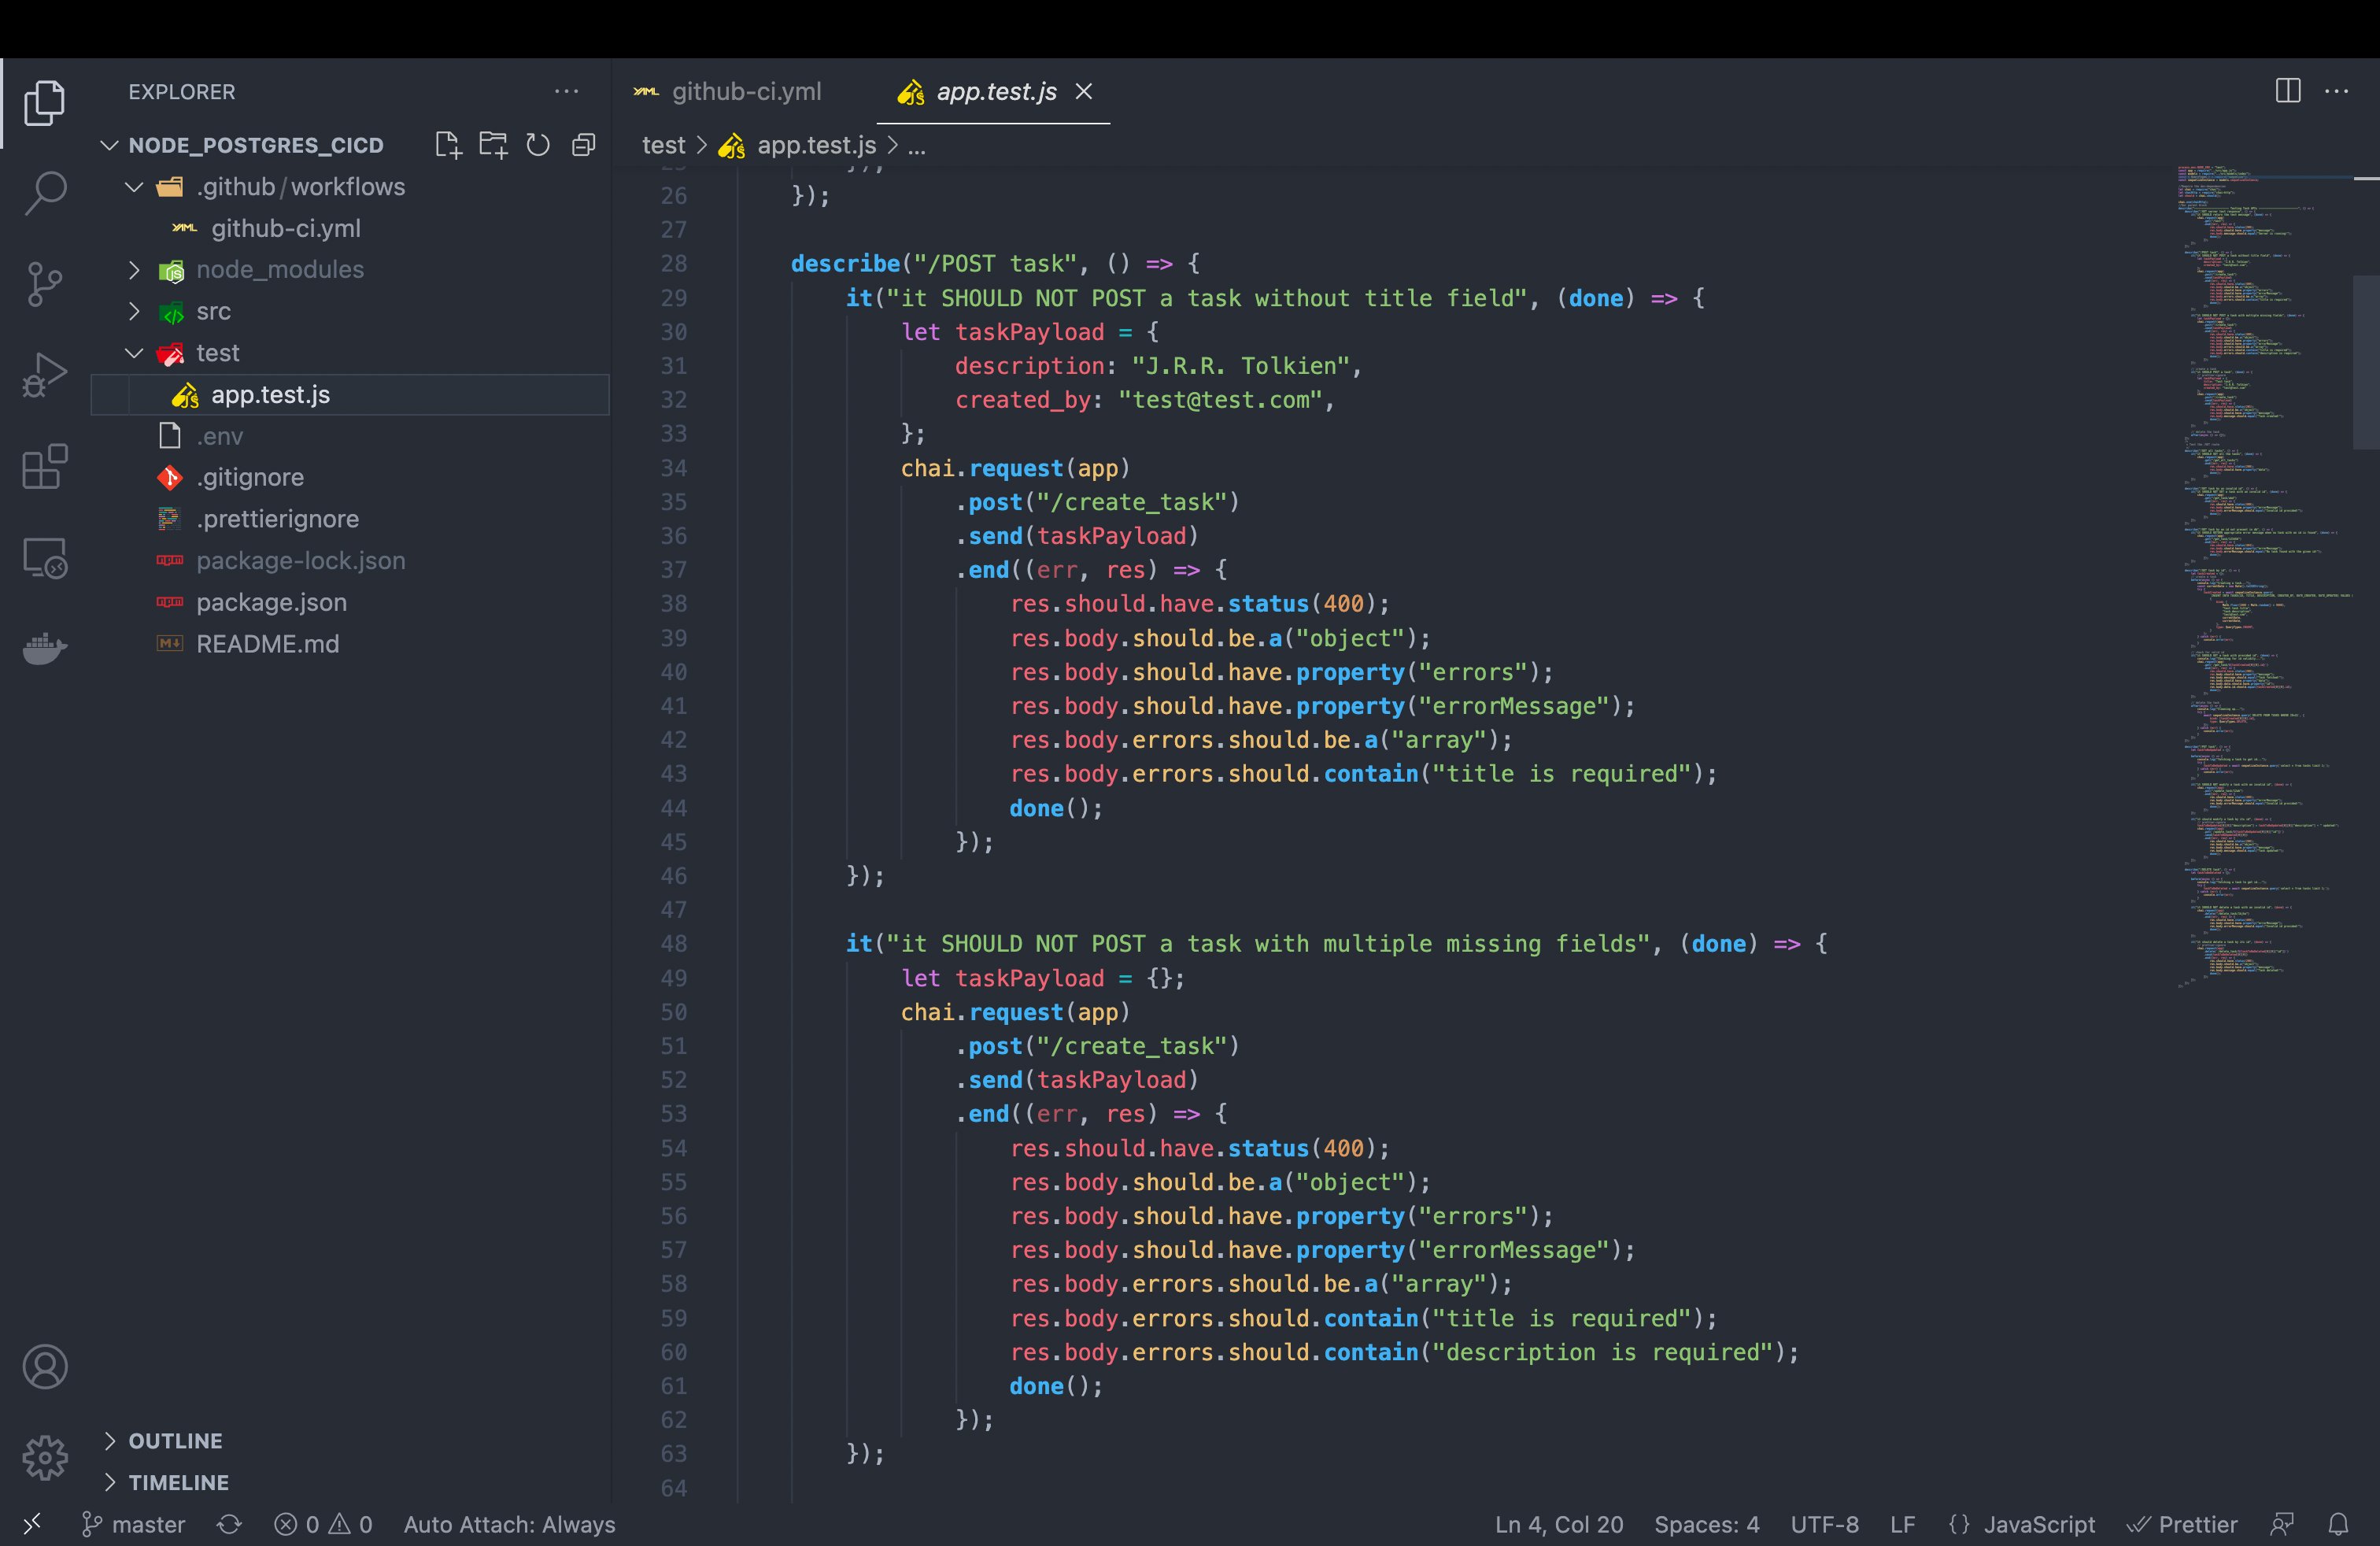
Task: Click the New File icon in explorer
Action: [x=448, y=145]
